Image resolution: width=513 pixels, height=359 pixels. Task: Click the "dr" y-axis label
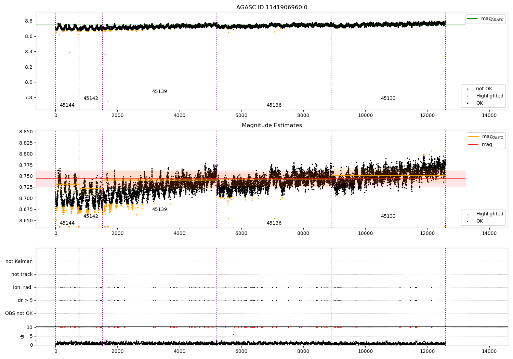click(x=22, y=336)
